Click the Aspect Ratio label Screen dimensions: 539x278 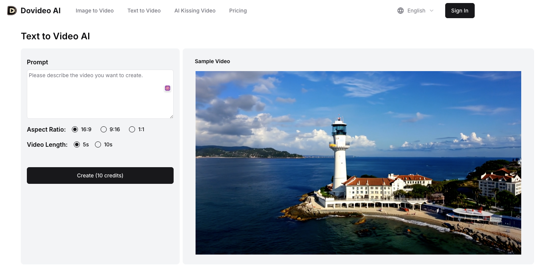pos(46,129)
